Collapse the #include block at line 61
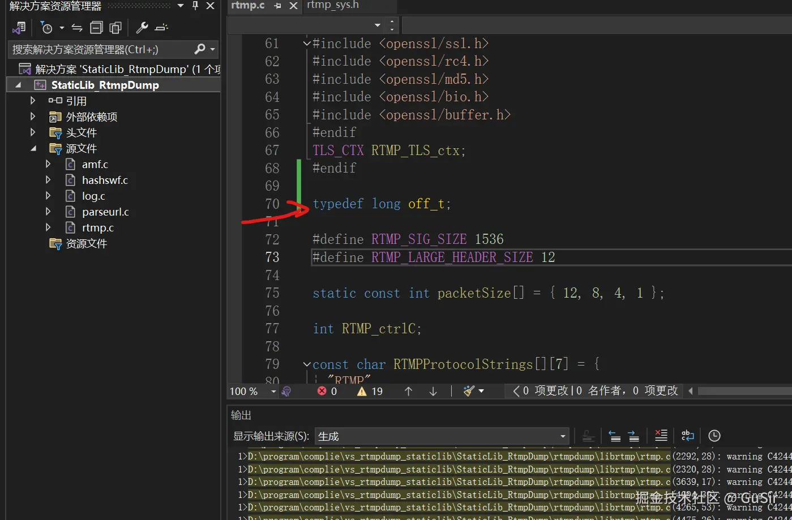This screenshot has height=520, width=792. 307,43
